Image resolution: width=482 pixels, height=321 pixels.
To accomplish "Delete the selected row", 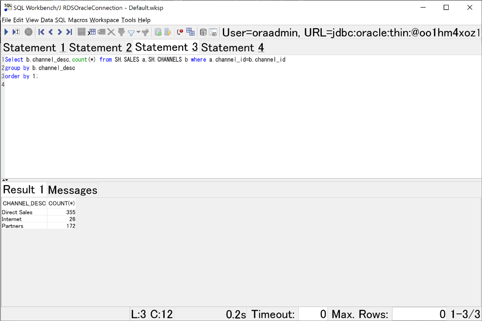I will (x=111, y=32).
